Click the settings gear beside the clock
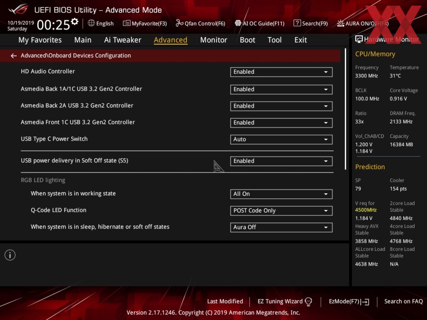This screenshot has height=320, width=427. [75, 22]
